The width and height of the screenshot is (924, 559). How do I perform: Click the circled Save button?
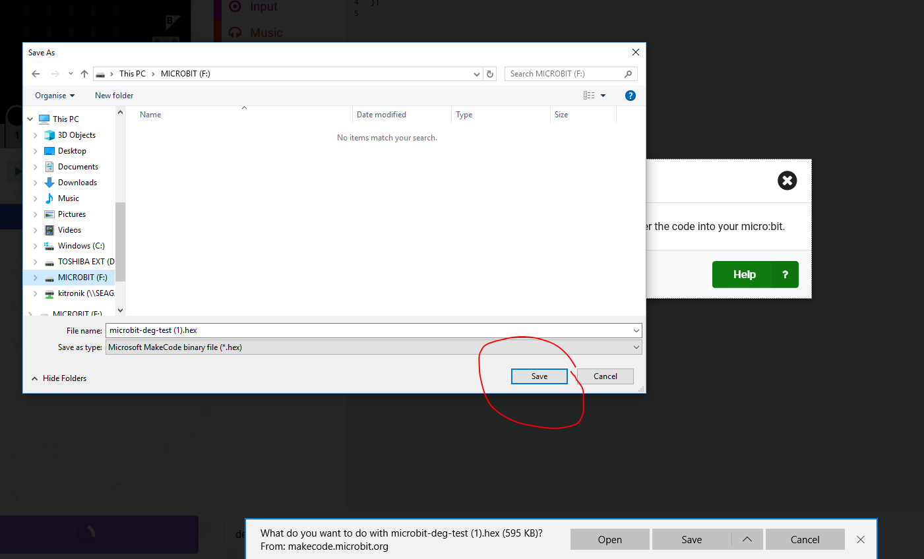pos(539,376)
